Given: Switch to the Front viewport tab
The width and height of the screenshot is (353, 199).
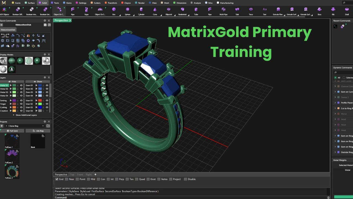Looking at the screenshot, I should (80, 174).
